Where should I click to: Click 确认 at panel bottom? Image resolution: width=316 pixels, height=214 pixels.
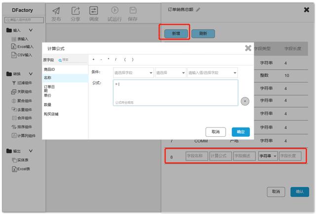coord(300,192)
